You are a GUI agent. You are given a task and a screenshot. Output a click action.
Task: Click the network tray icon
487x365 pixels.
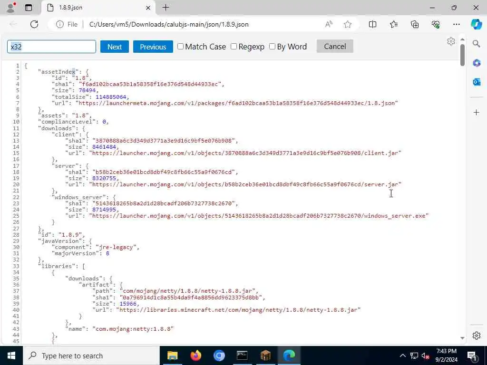pos(414,355)
